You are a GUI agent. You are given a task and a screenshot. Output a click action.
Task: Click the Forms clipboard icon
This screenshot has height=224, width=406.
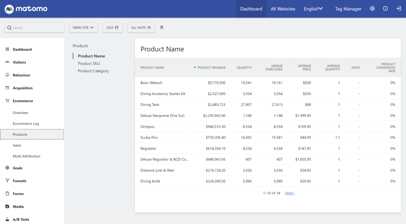click(x=7, y=193)
